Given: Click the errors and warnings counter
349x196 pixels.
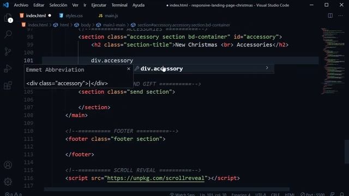Looking at the screenshot, I should [13, 194].
